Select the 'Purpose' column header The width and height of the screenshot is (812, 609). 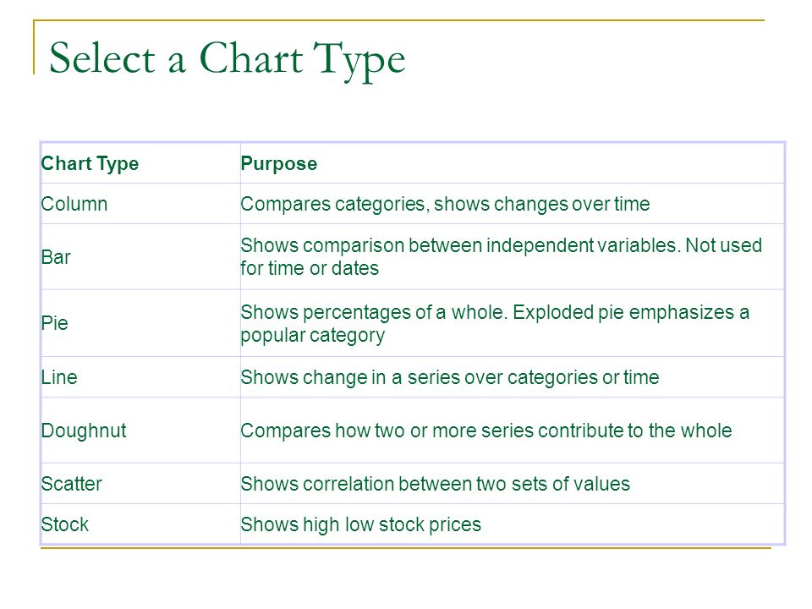[x=278, y=163]
